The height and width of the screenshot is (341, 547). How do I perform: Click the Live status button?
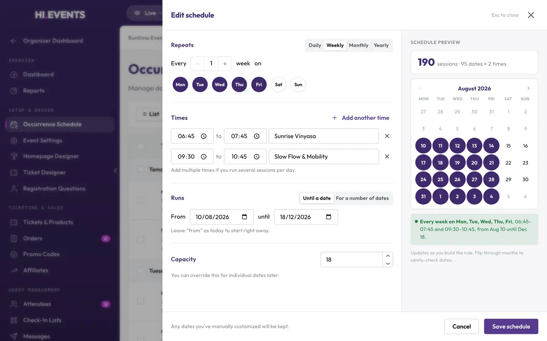(144, 13)
